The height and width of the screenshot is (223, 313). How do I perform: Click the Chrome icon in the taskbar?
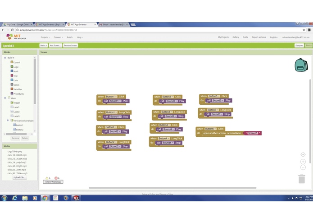[x=45, y=198]
